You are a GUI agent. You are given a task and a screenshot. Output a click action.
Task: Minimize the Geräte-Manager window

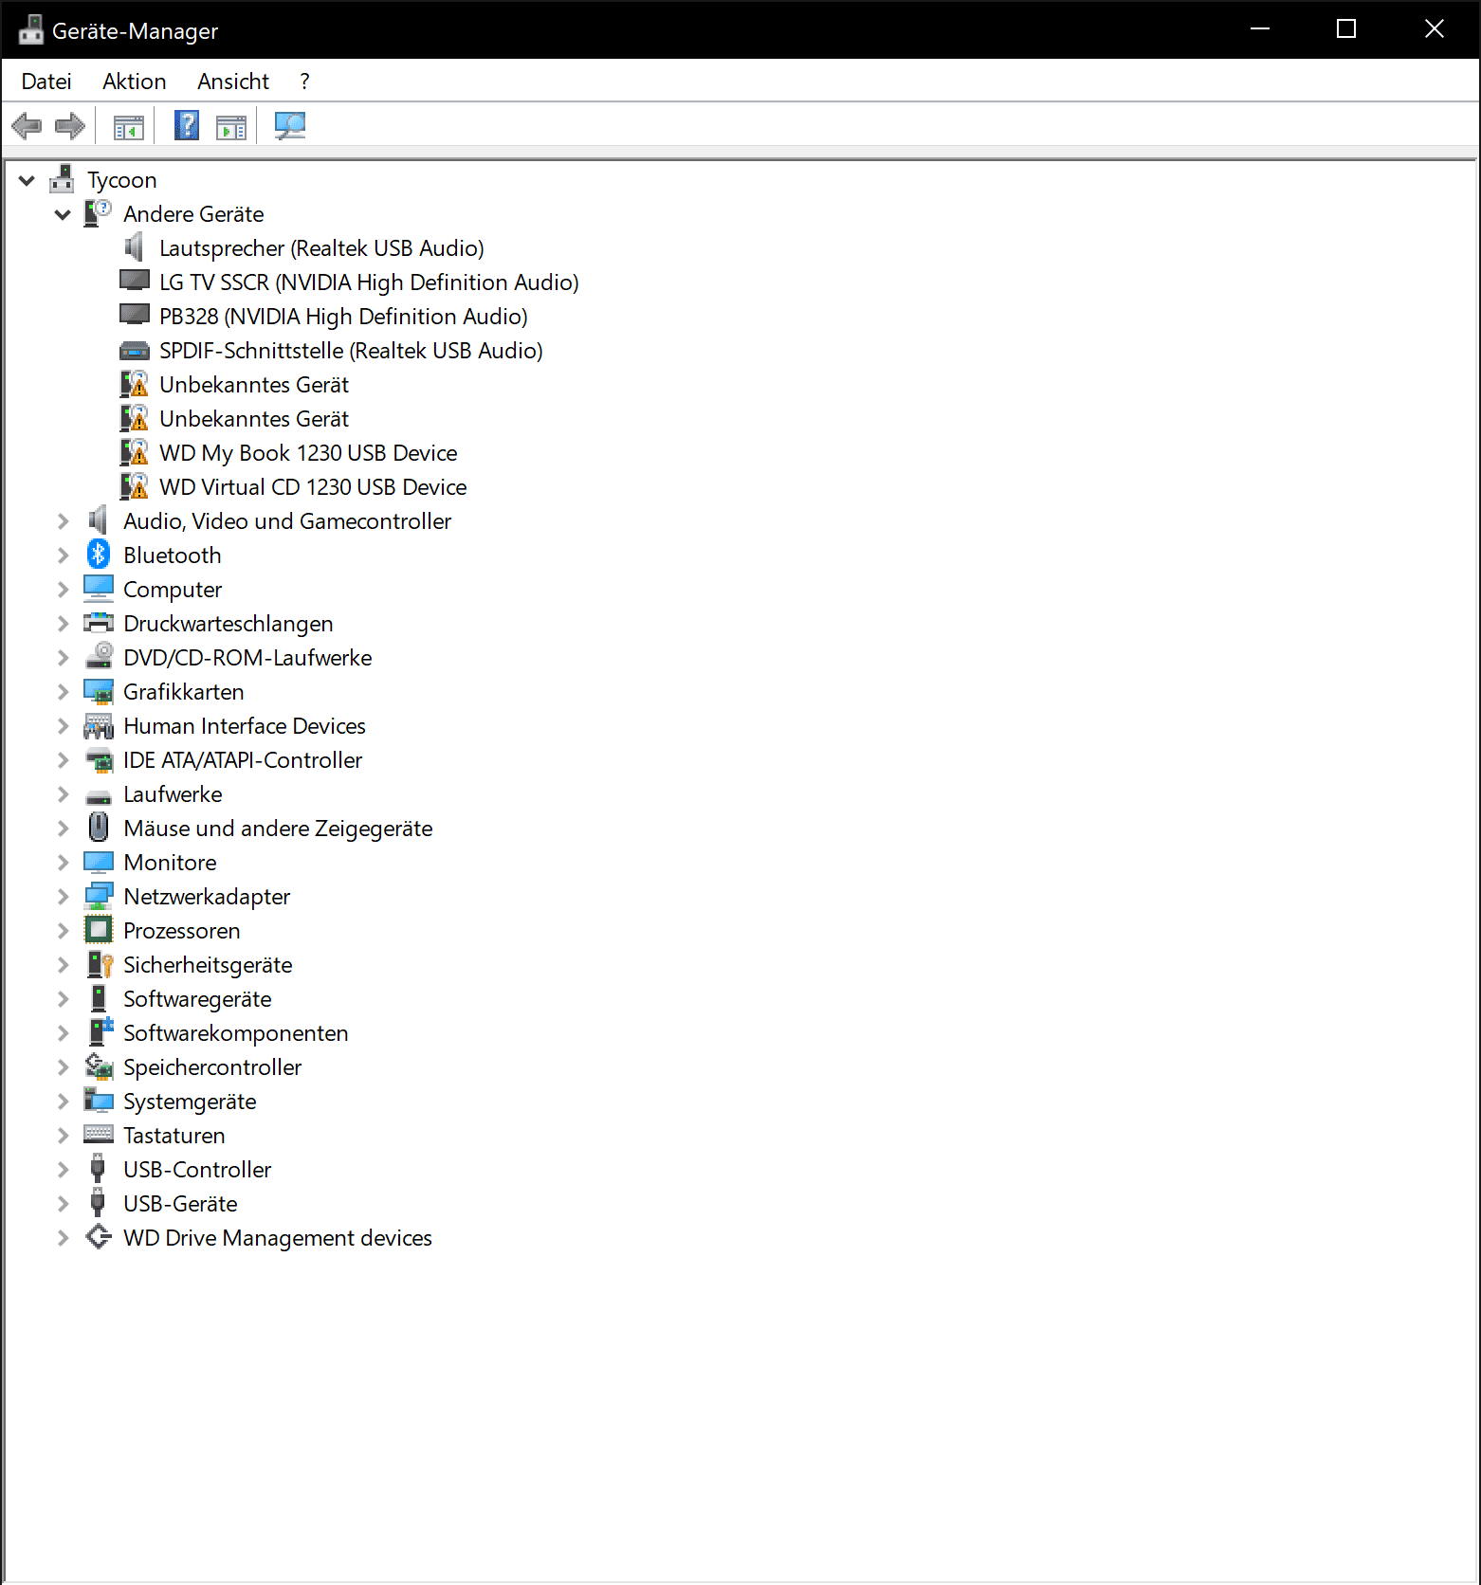[1260, 29]
